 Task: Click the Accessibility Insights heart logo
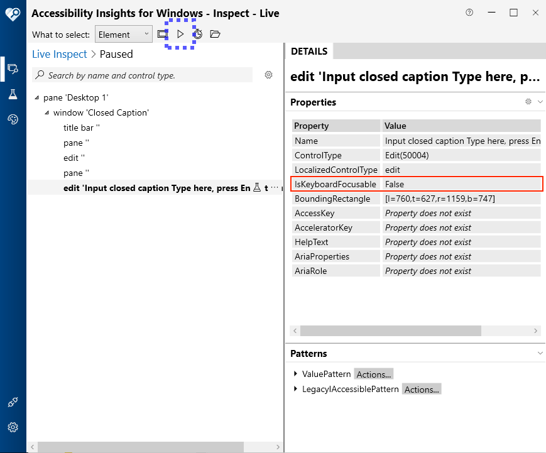[x=13, y=14]
